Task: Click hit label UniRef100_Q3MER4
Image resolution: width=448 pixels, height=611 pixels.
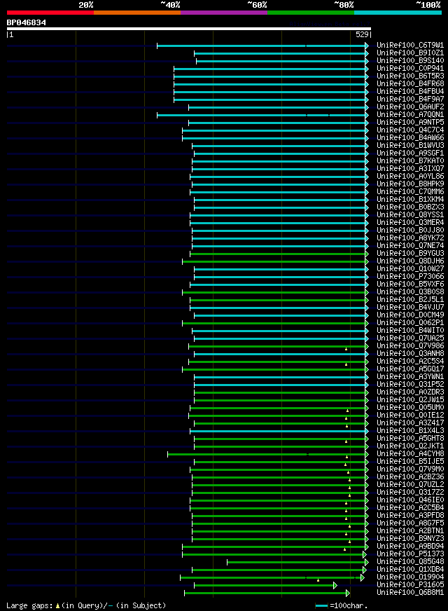Action: tap(410, 223)
